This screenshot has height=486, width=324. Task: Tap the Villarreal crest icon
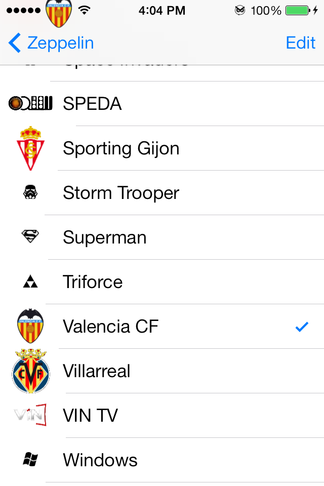pyautogui.click(x=30, y=371)
